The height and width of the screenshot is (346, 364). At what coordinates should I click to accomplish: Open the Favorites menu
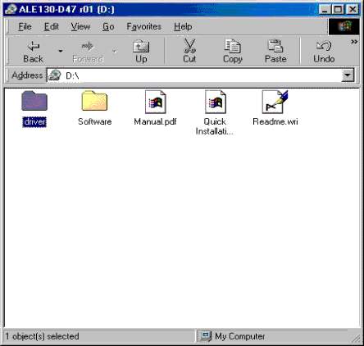click(x=143, y=26)
